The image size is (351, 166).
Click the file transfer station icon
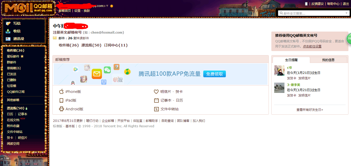point(156,109)
